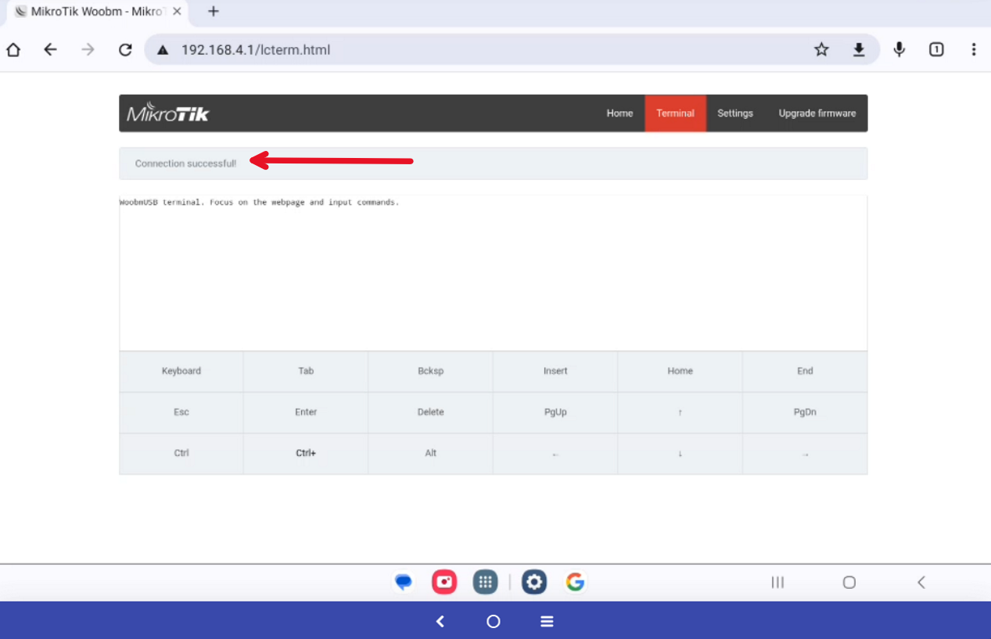This screenshot has height=639, width=991.
Task: Click the left arrow key button
Action: click(555, 454)
